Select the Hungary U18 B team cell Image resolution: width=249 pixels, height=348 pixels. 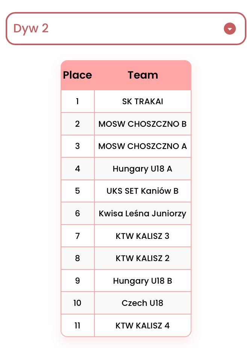[143, 281]
